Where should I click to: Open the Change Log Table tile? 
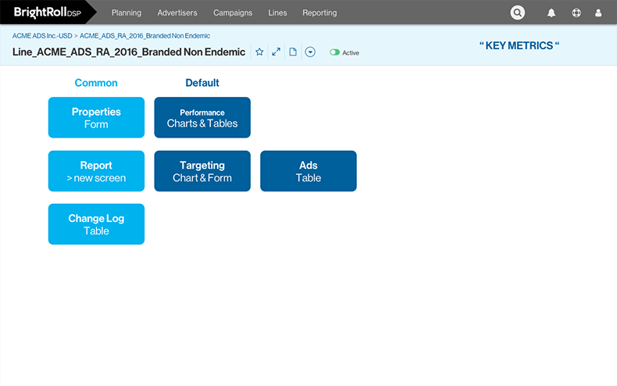coord(96,224)
